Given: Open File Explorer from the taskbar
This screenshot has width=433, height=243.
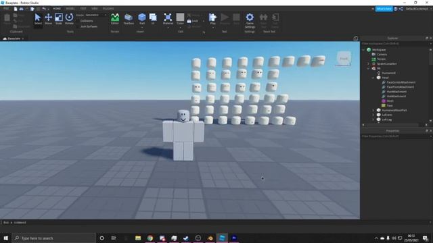Looking at the screenshot, I should 138,238.
